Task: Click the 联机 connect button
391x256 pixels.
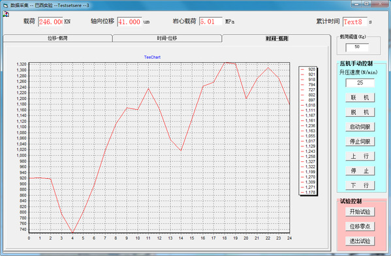Action: (360, 97)
